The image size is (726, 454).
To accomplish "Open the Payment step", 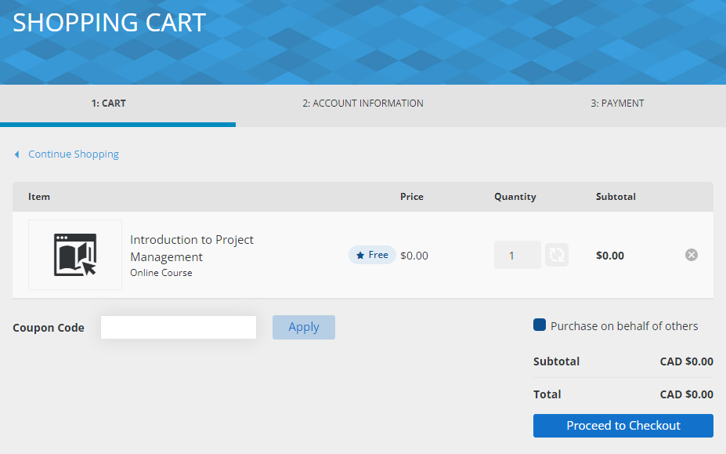I will 618,103.
